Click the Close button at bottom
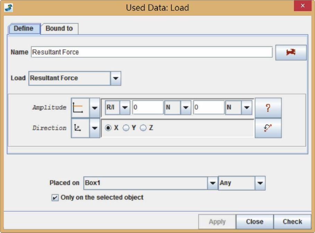315x233 pixels. [x=255, y=222]
